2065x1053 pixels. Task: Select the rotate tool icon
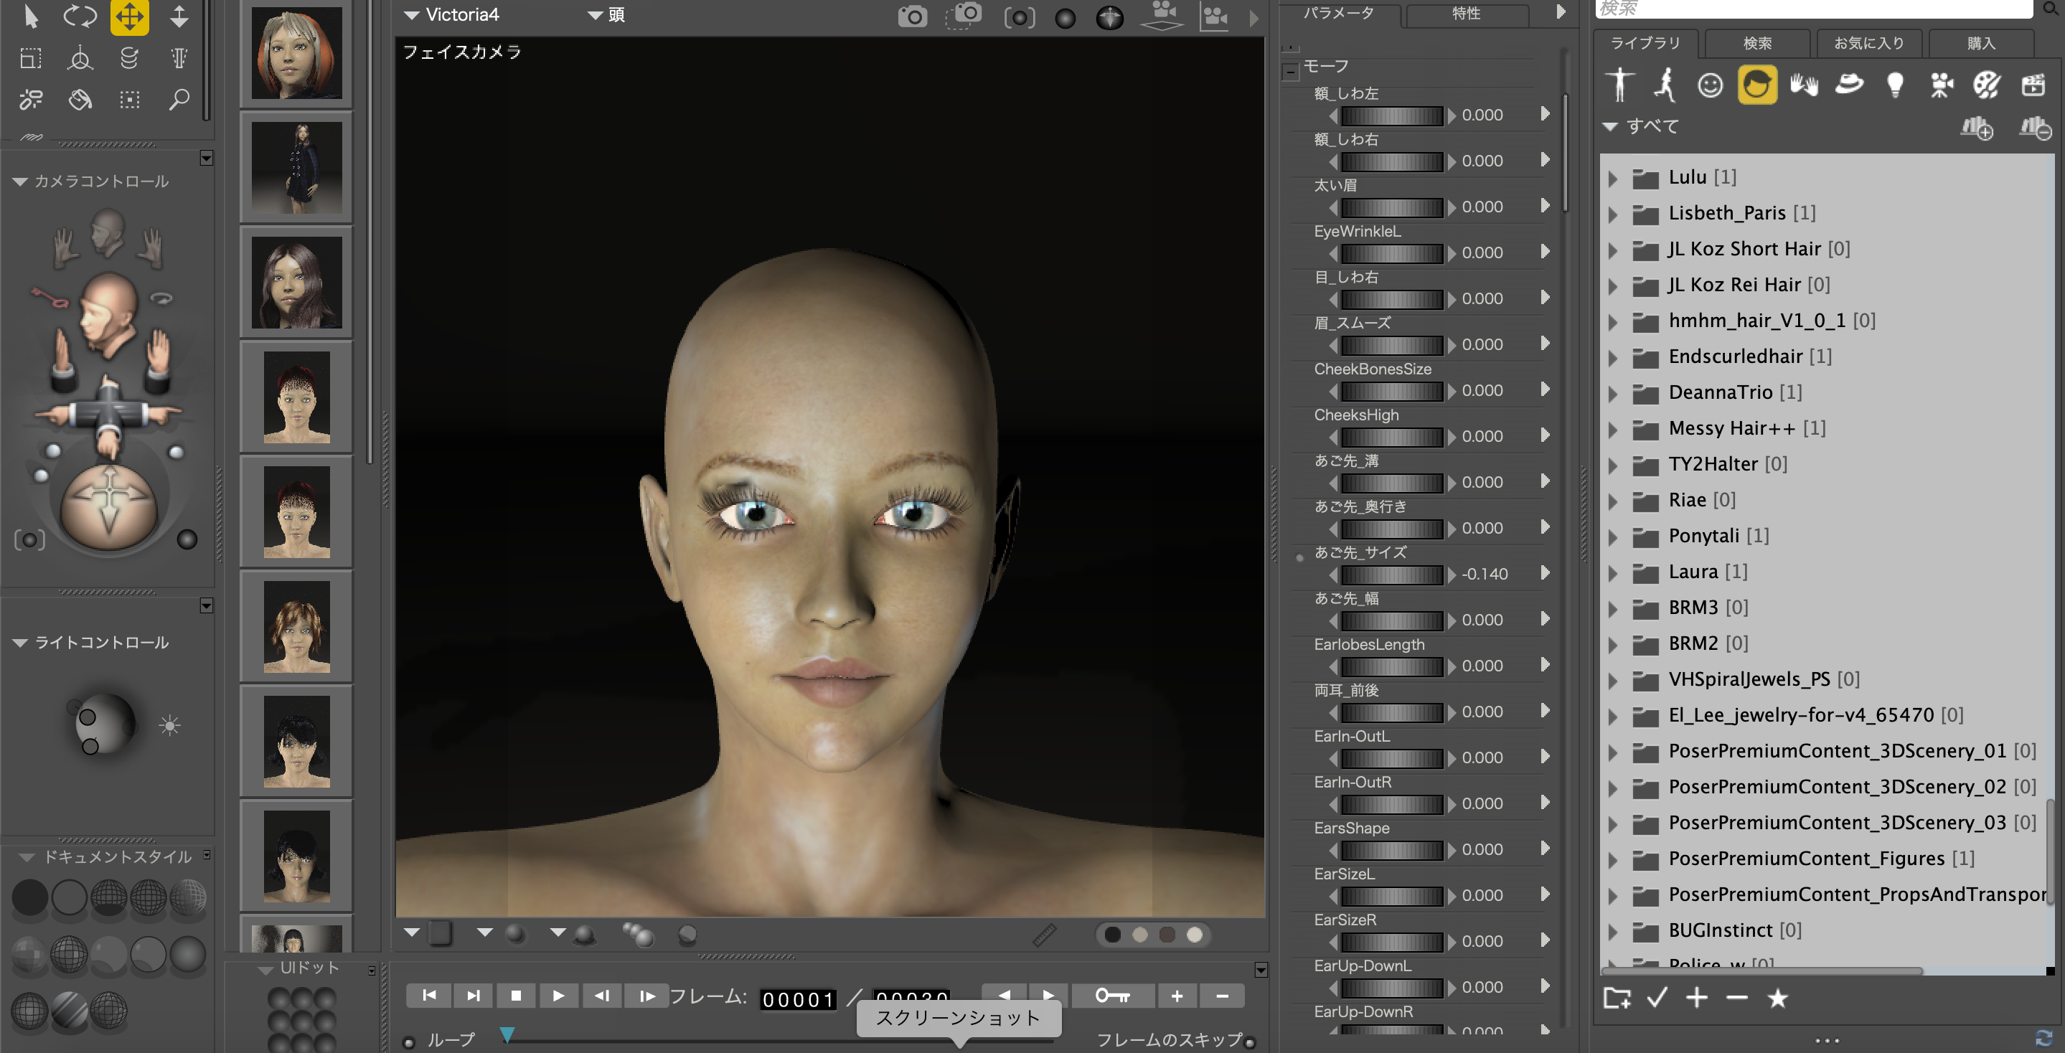point(80,16)
